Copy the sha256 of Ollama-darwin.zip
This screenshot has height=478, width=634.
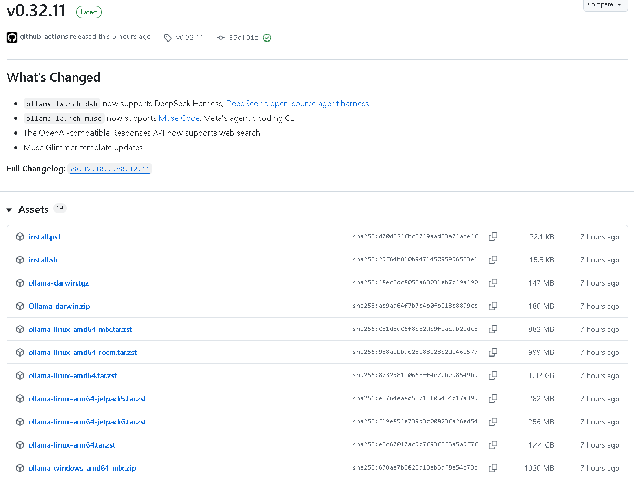pyautogui.click(x=493, y=306)
